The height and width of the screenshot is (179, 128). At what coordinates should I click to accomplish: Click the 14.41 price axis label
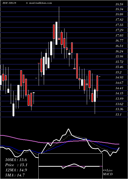tap(119, 88)
